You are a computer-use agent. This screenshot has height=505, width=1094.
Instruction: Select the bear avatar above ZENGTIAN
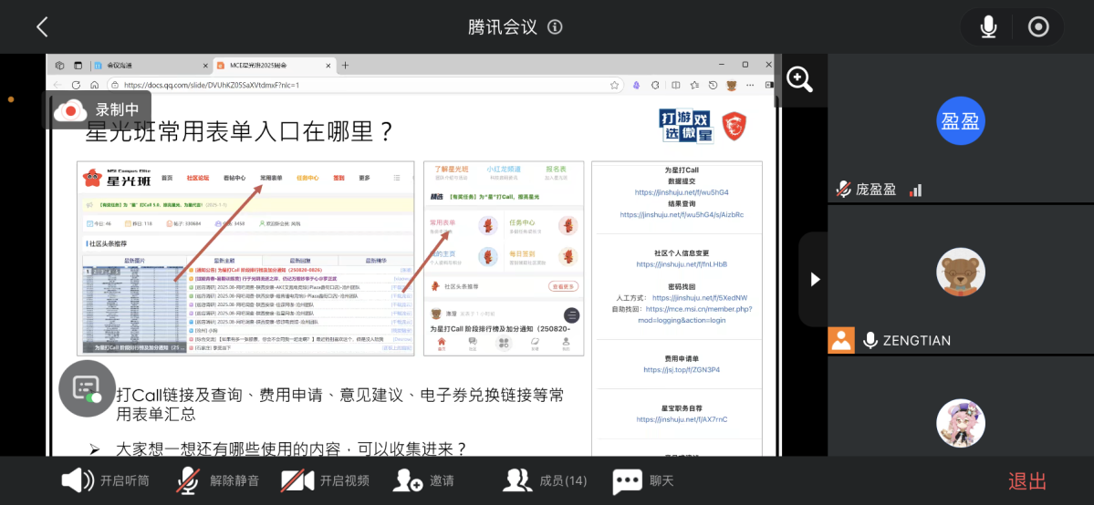click(x=961, y=272)
